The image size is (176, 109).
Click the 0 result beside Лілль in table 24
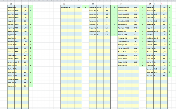pos(170,72)
